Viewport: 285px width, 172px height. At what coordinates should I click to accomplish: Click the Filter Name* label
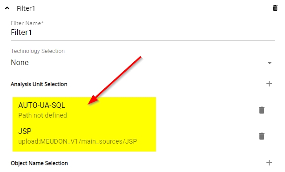point(27,23)
